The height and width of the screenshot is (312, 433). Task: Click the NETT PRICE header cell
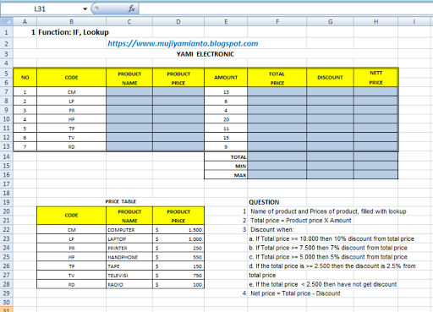(375, 78)
